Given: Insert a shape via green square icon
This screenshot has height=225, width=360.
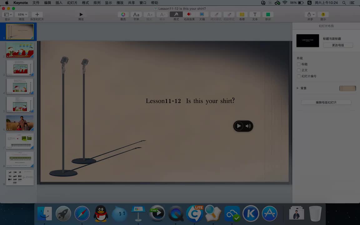Looking at the screenshot, I should pyautogui.click(x=268, y=14).
